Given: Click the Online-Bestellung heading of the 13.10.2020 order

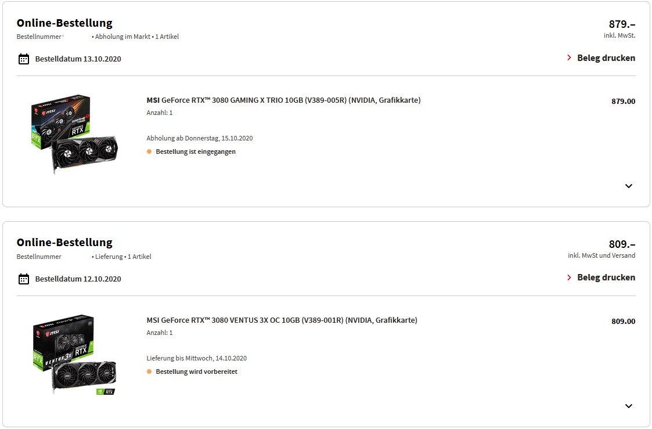Looking at the screenshot, I should [64, 23].
